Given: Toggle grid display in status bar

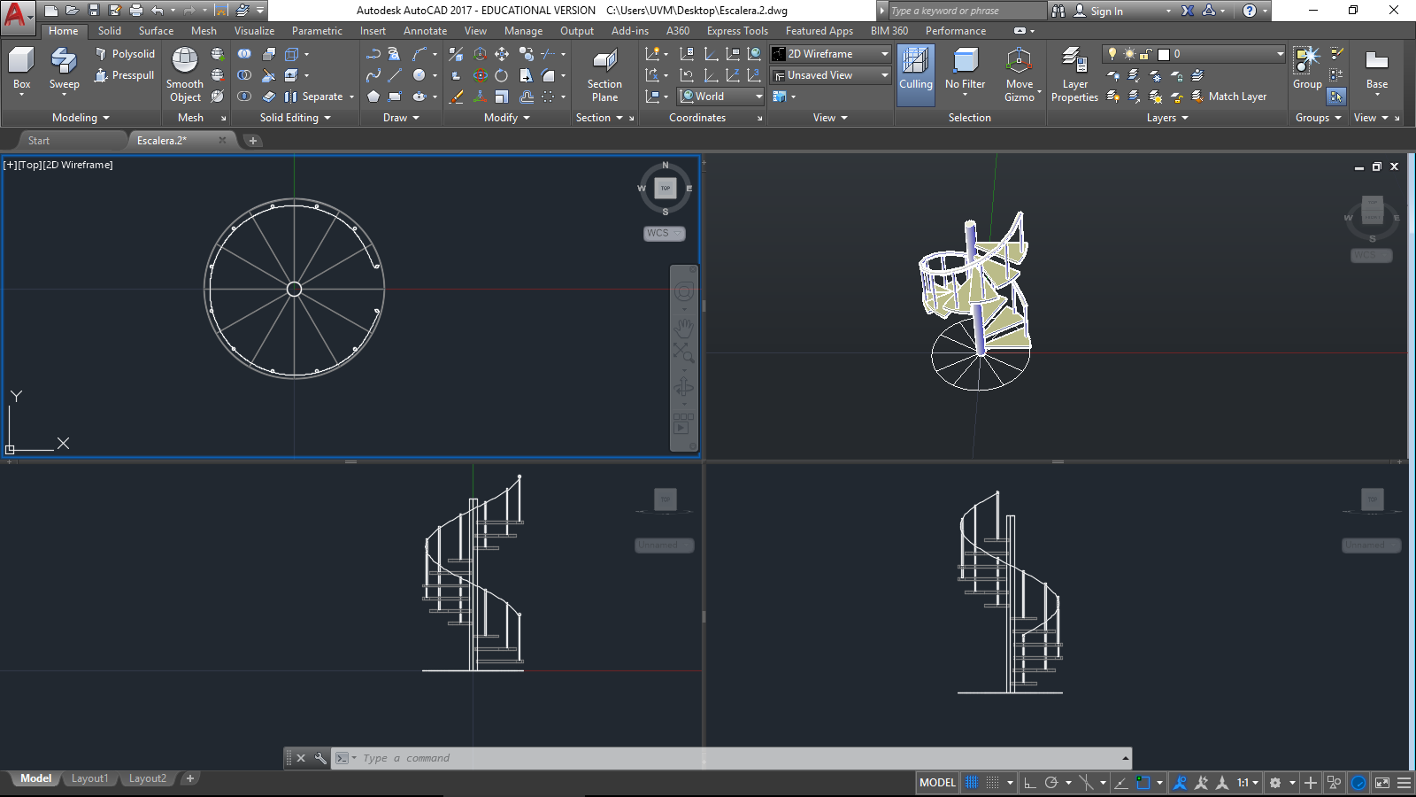Looking at the screenshot, I should (x=972, y=783).
